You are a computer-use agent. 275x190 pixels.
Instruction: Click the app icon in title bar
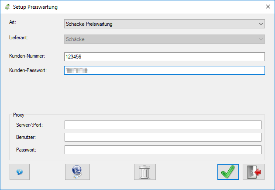pyautogui.click(x=7, y=7)
